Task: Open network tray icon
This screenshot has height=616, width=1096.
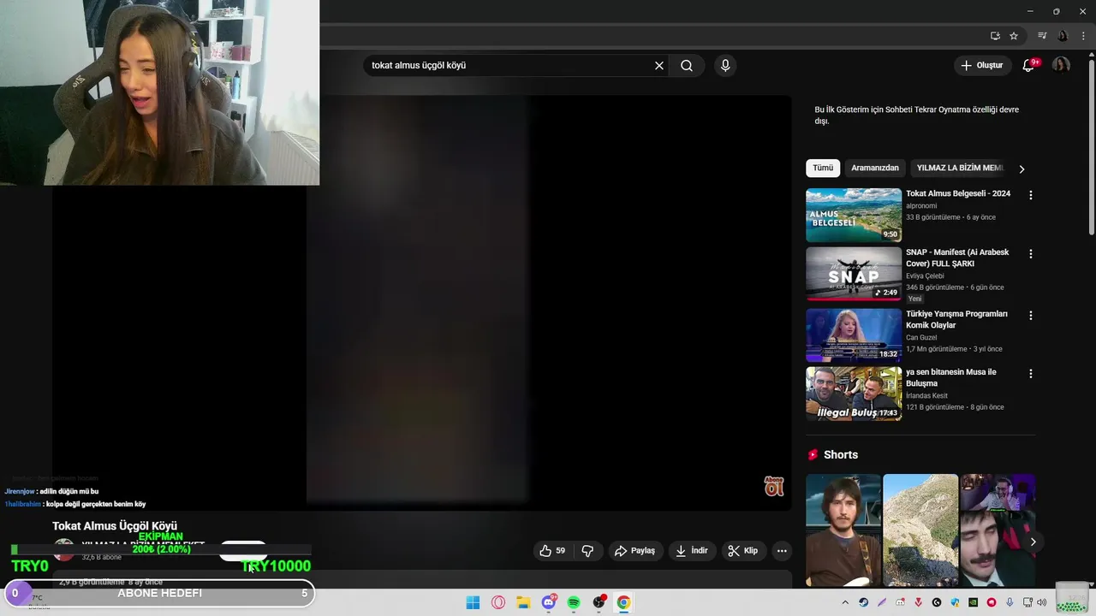Action: tap(1027, 602)
